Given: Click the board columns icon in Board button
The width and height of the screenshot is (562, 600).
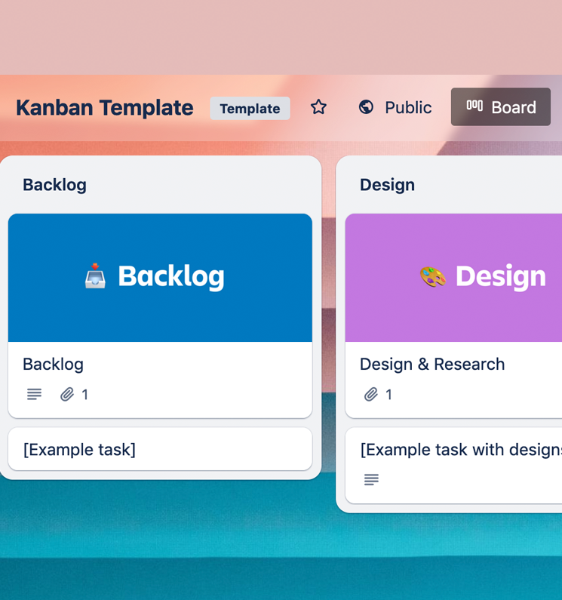Looking at the screenshot, I should coord(474,106).
